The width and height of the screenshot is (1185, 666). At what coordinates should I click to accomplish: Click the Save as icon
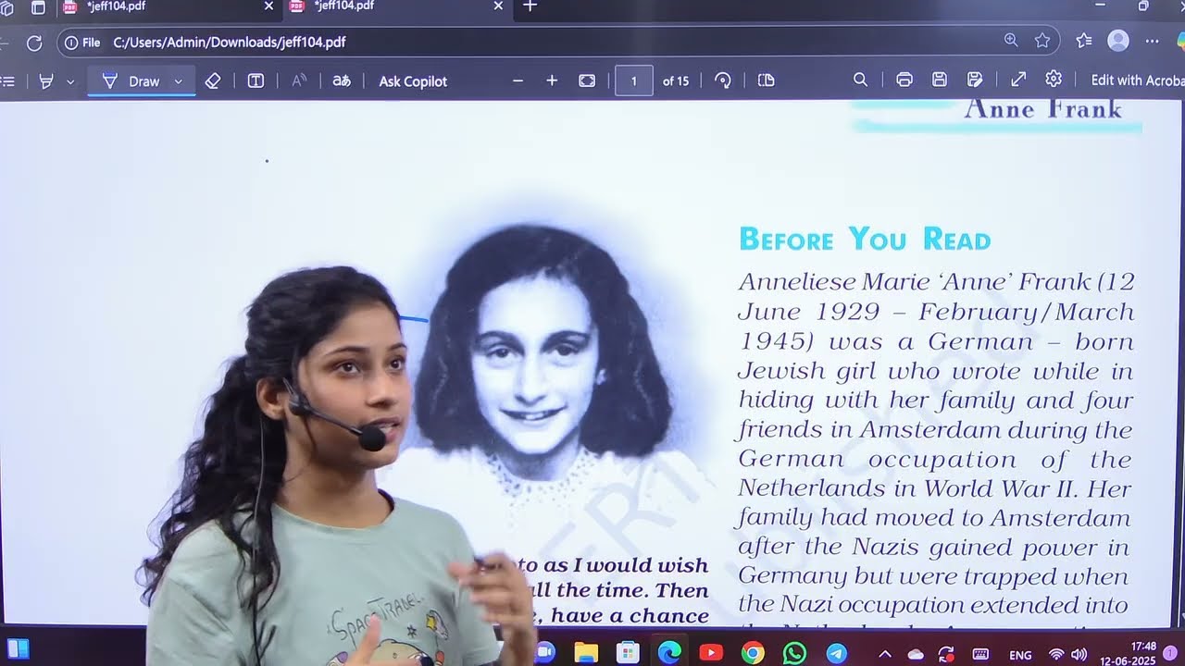point(975,80)
